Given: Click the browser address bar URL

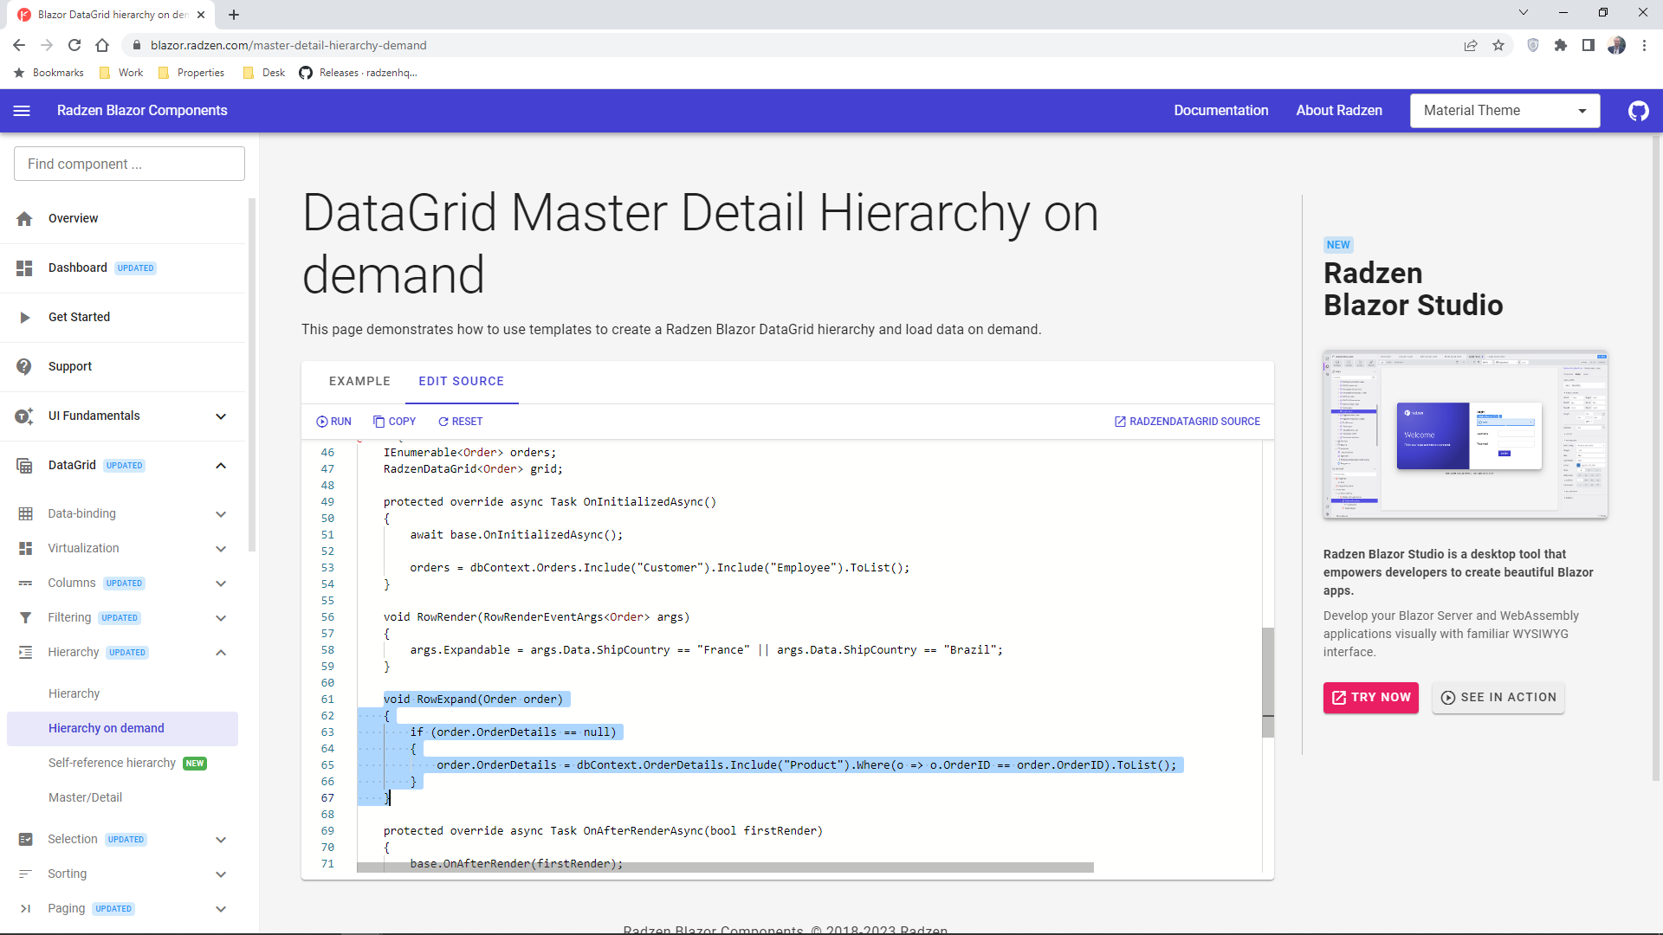Looking at the screenshot, I should tap(288, 45).
